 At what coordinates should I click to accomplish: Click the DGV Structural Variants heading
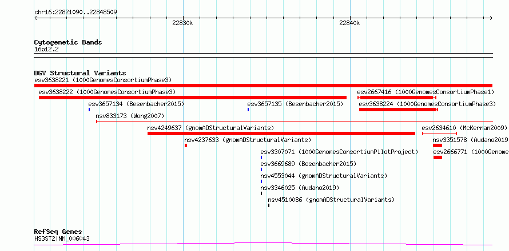(80, 73)
